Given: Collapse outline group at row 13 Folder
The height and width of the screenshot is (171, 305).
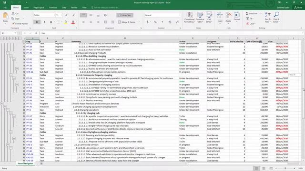Looking at the screenshot, I should click(11, 56).
